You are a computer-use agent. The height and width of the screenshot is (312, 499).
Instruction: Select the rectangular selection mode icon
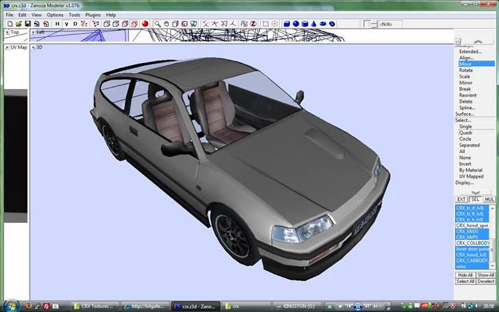tap(266, 24)
